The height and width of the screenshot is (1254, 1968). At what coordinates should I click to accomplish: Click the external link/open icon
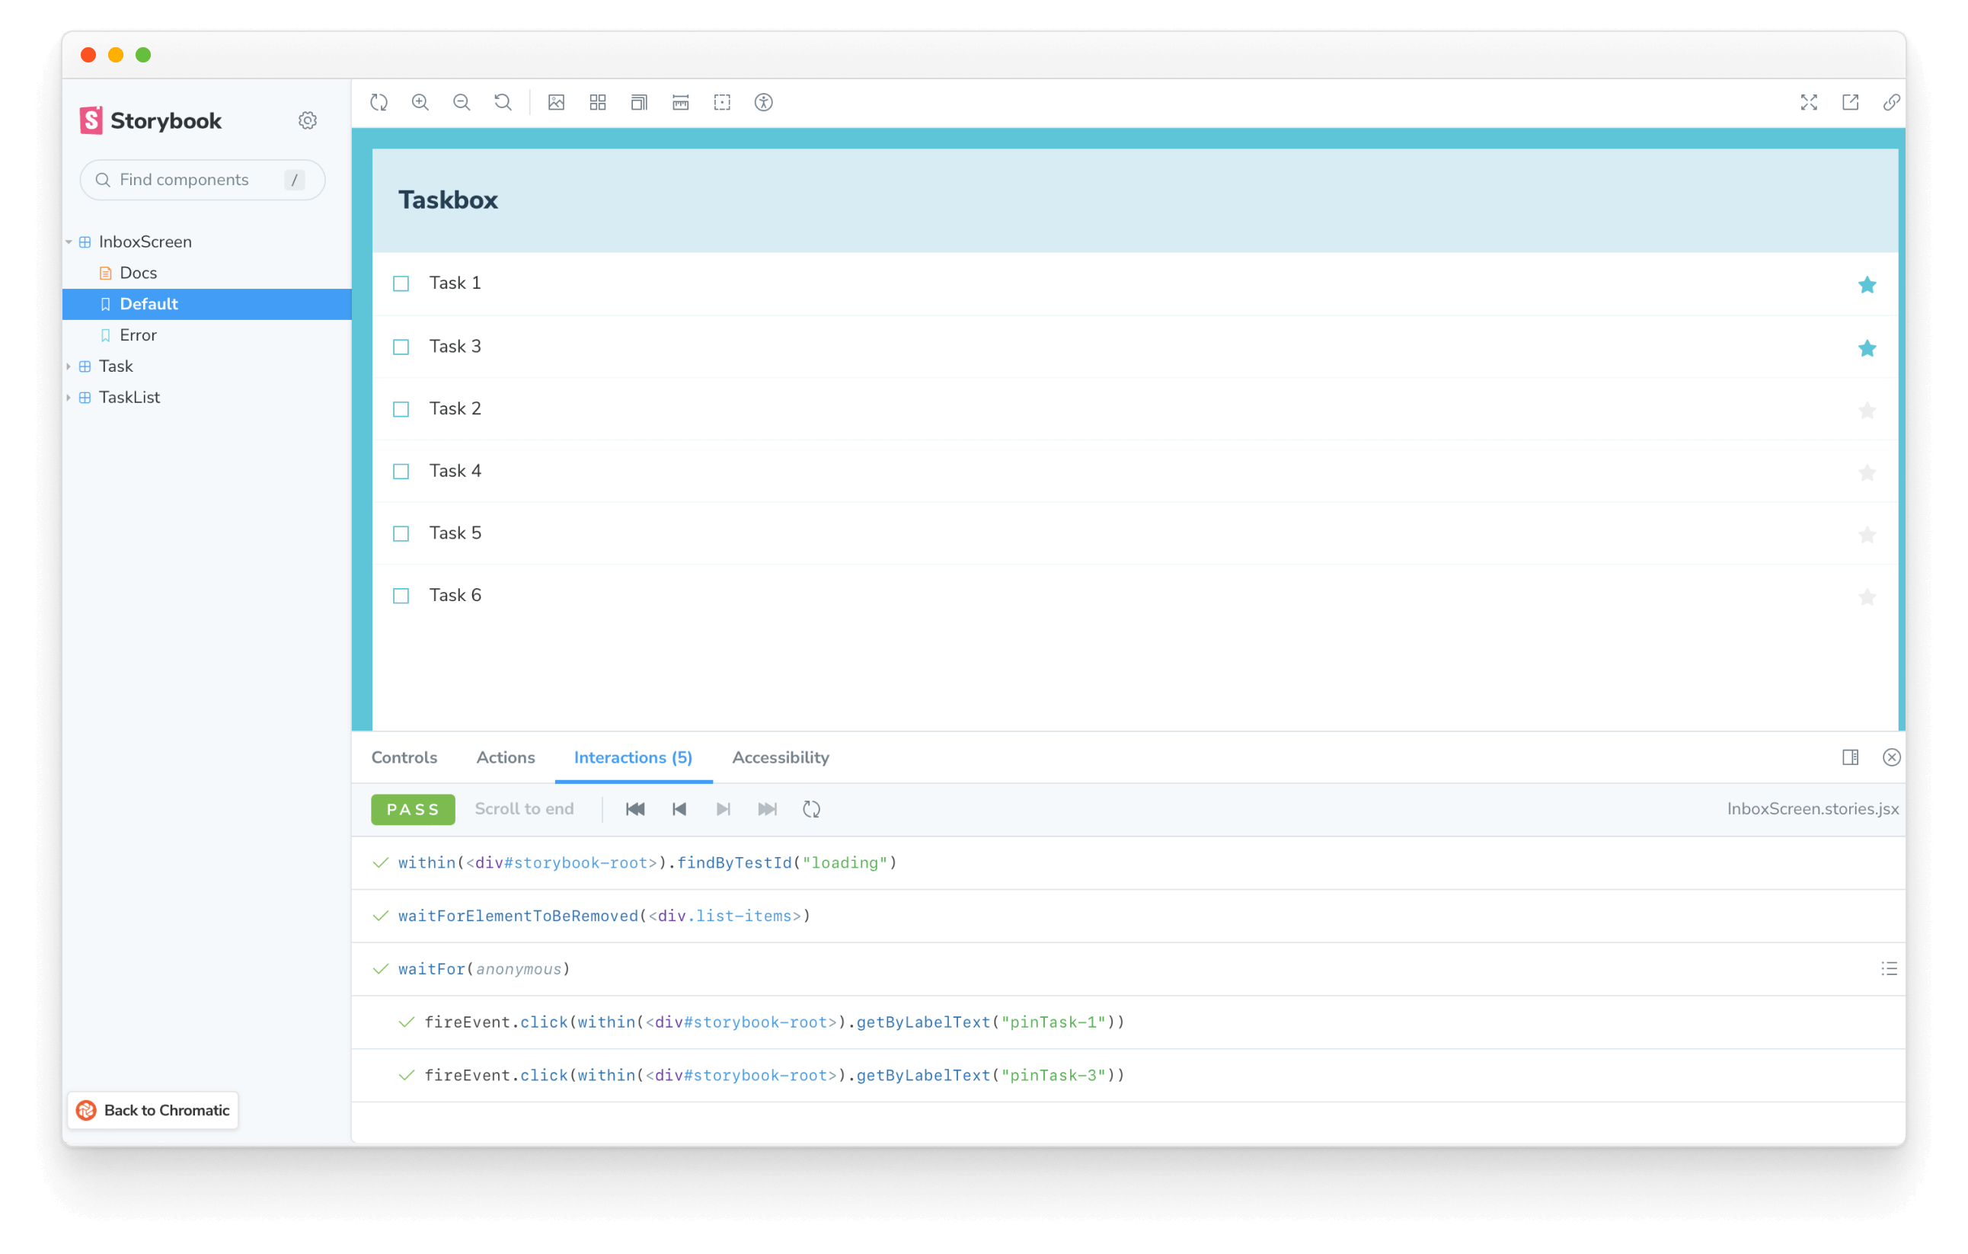pos(1851,102)
